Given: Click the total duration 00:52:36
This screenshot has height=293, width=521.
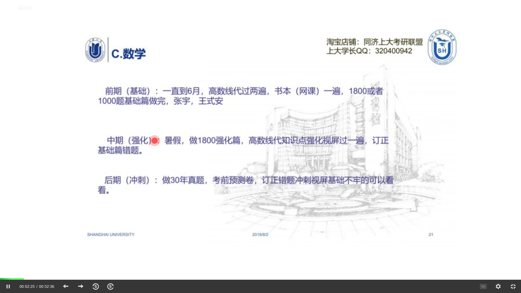Looking at the screenshot, I should click(x=47, y=286).
